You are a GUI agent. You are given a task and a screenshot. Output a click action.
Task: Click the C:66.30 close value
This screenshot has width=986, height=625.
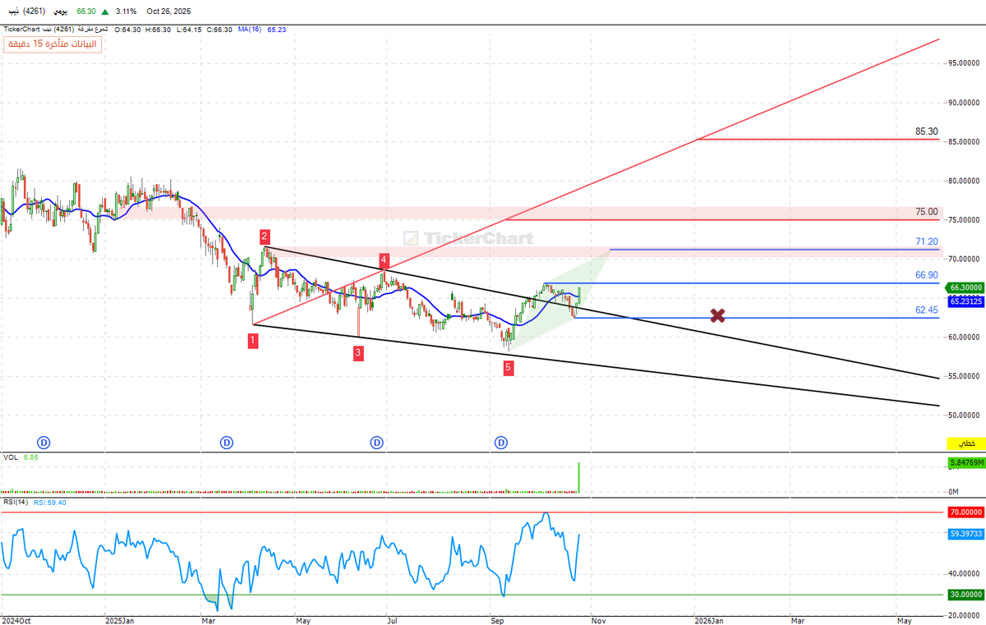(x=219, y=29)
